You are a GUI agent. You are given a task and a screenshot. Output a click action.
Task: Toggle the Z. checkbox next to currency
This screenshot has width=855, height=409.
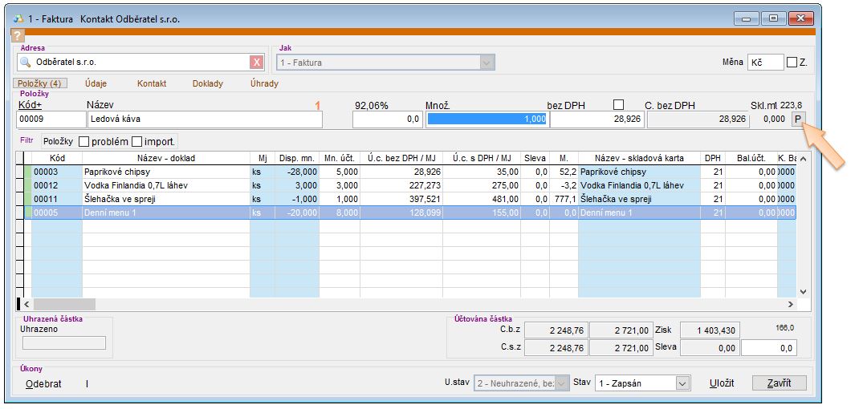coord(792,63)
